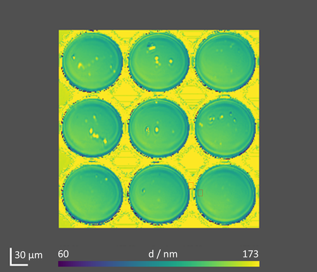Click the "30 µm" scale bar label

pyautogui.click(x=29, y=255)
